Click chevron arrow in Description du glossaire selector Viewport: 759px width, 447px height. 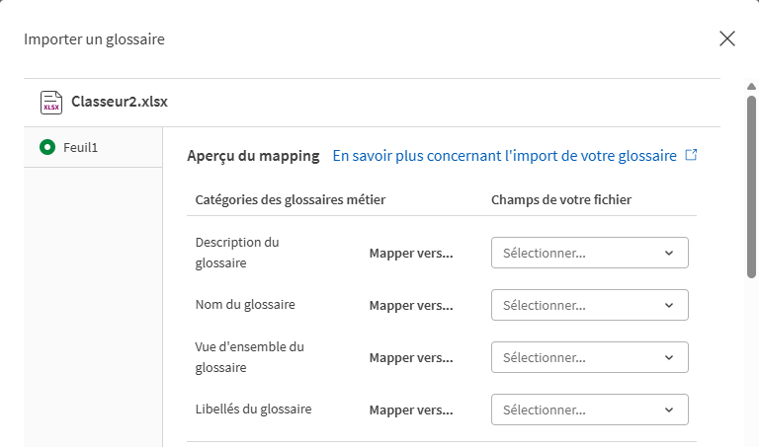[669, 253]
